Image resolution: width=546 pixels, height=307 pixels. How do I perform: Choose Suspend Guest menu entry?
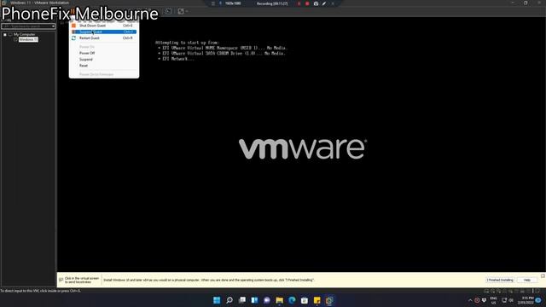[x=104, y=32]
